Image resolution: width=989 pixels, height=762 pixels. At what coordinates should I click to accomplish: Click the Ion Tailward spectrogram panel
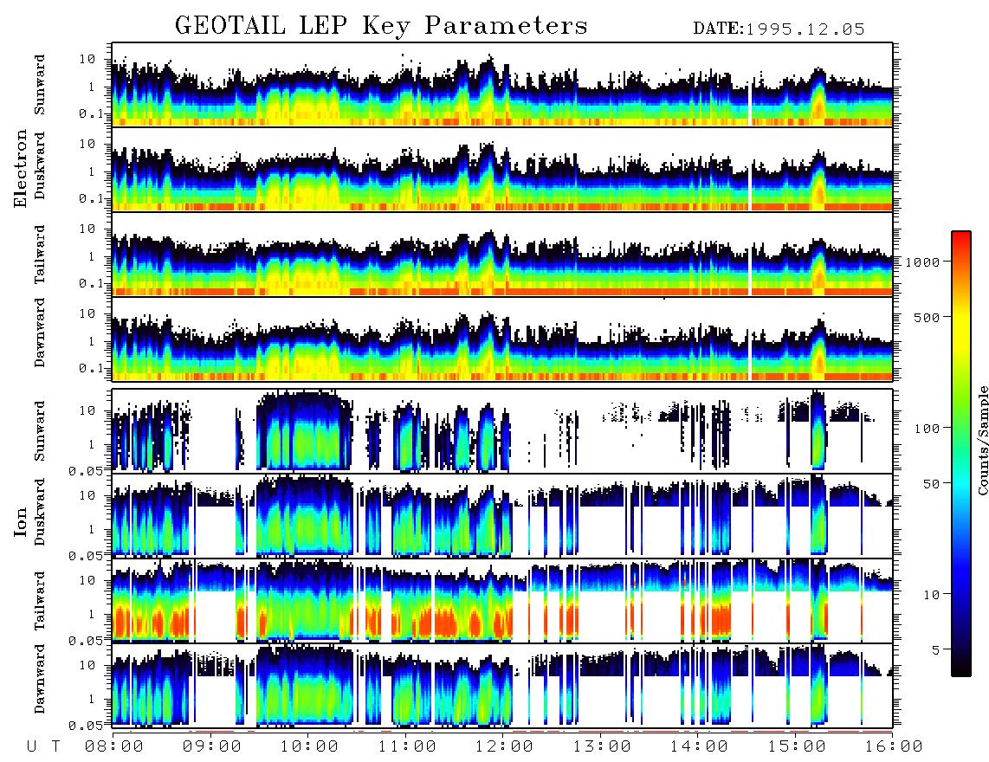click(502, 600)
